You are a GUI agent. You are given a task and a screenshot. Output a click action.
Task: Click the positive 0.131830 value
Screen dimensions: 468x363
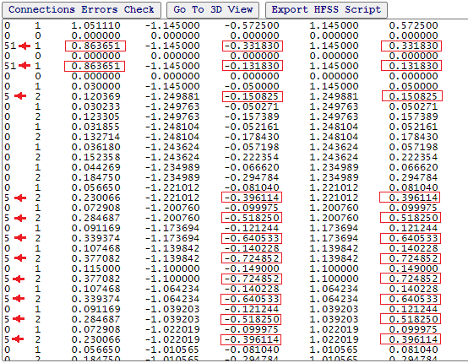click(413, 66)
